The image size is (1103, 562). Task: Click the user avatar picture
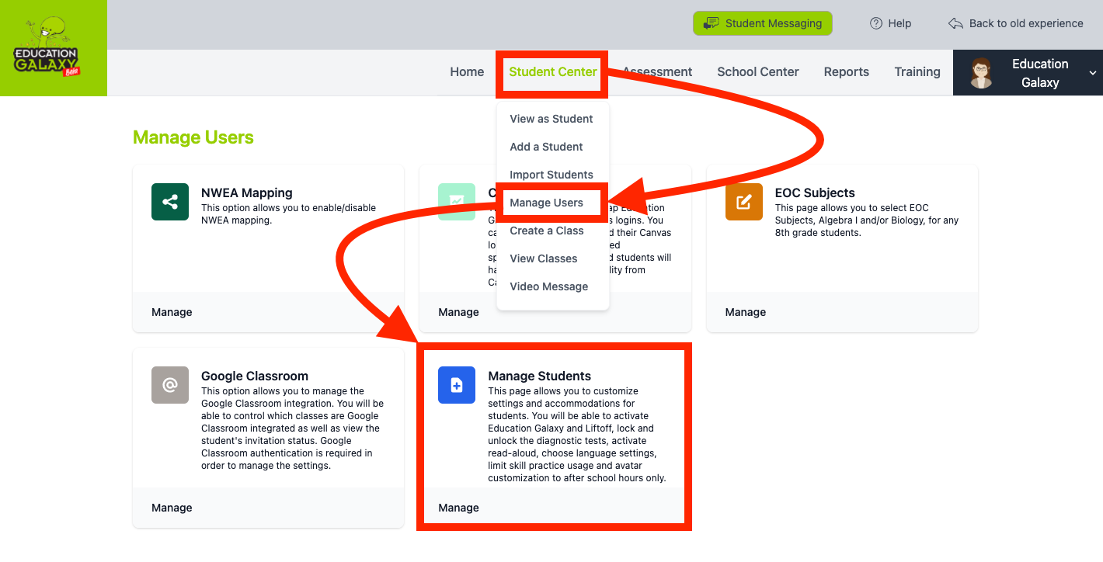click(x=982, y=73)
